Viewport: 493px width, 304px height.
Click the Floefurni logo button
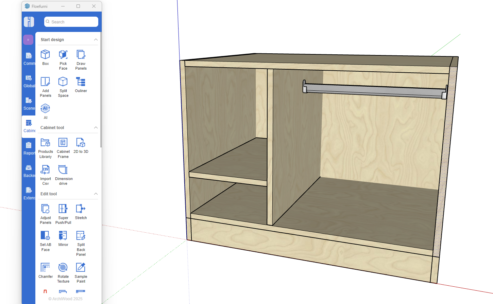pos(29,22)
